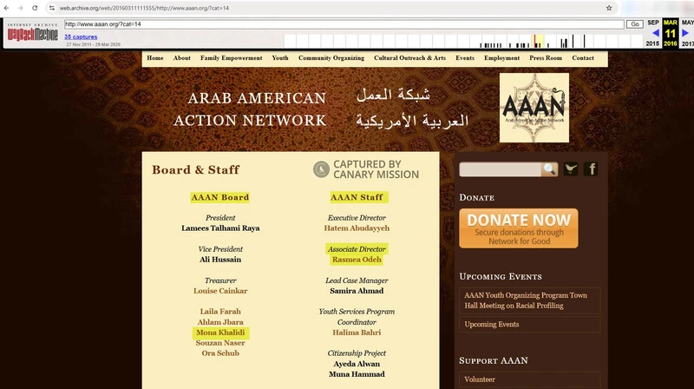This screenshot has height=389, width=694.
Task: Reload the page with refresh icon
Action: pos(35,8)
